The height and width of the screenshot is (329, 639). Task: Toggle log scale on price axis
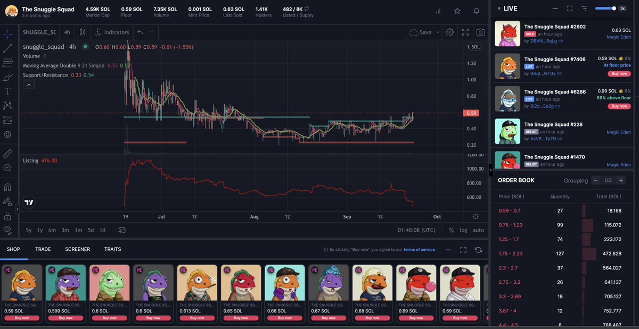[464, 230]
